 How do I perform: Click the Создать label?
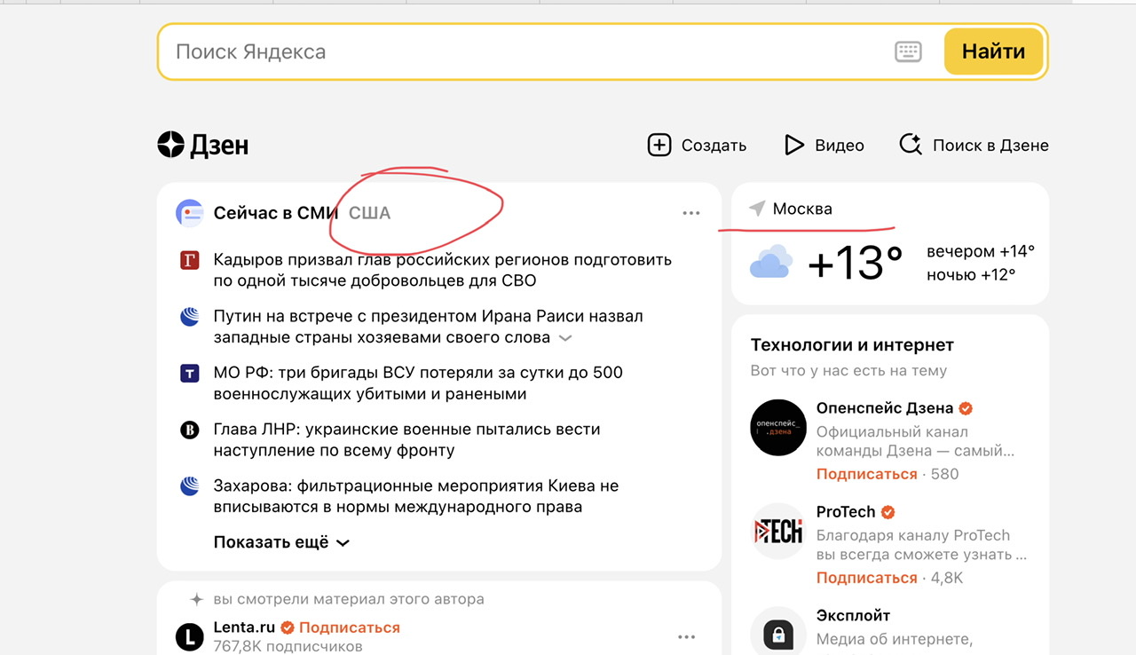(x=714, y=146)
